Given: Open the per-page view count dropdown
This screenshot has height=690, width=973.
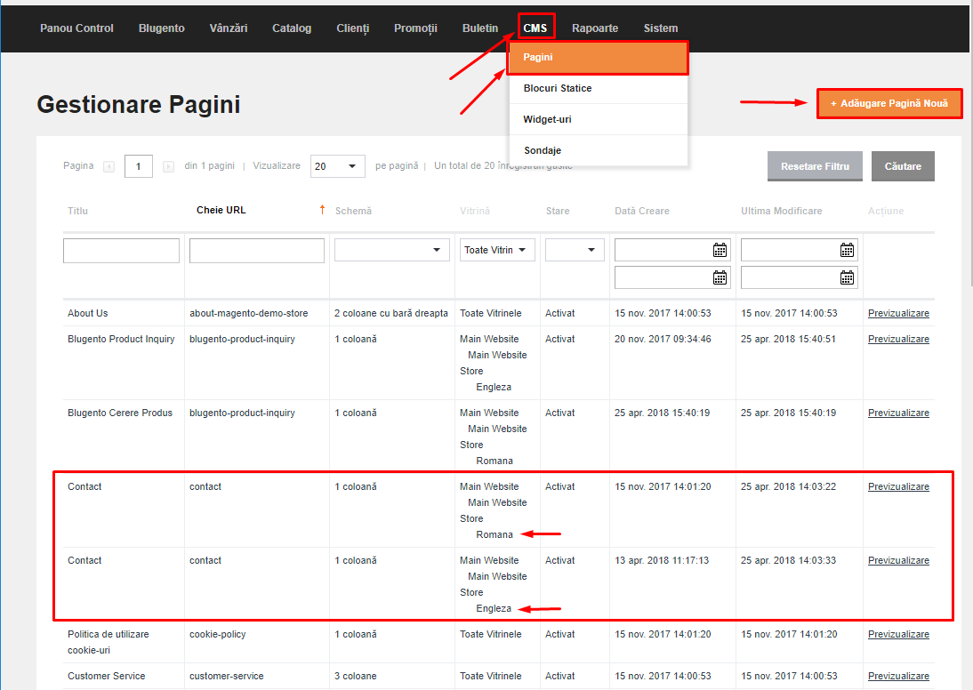Looking at the screenshot, I should click(x=338, y=166).
